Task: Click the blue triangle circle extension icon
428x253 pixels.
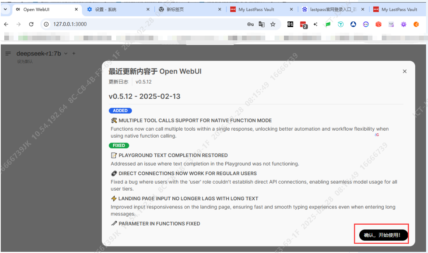Action: click(x=353, y=24)
